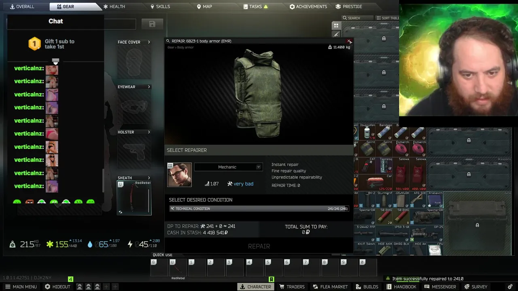Viewport: 518px width, 291px height.
Task: Click the magnifier icon in repair title
Action: pos(168,41)
